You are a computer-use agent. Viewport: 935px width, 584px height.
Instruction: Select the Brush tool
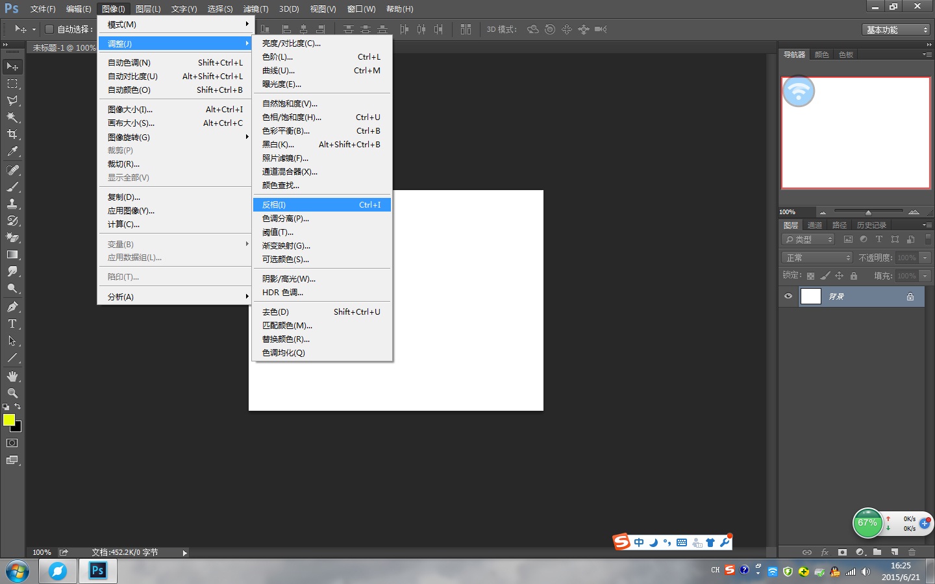click(12, 187)
